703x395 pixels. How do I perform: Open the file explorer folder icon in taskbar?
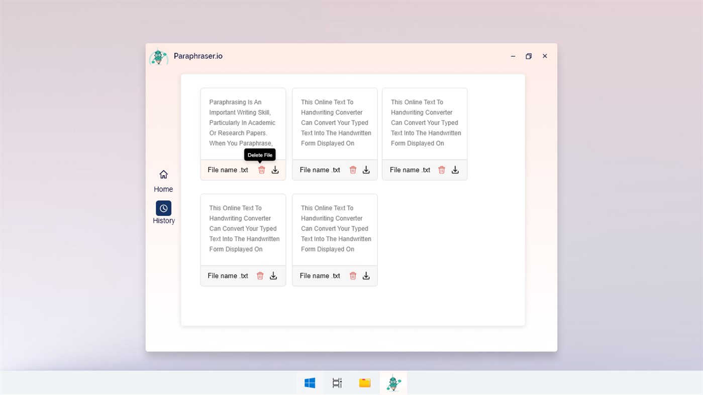coord(364,382)
